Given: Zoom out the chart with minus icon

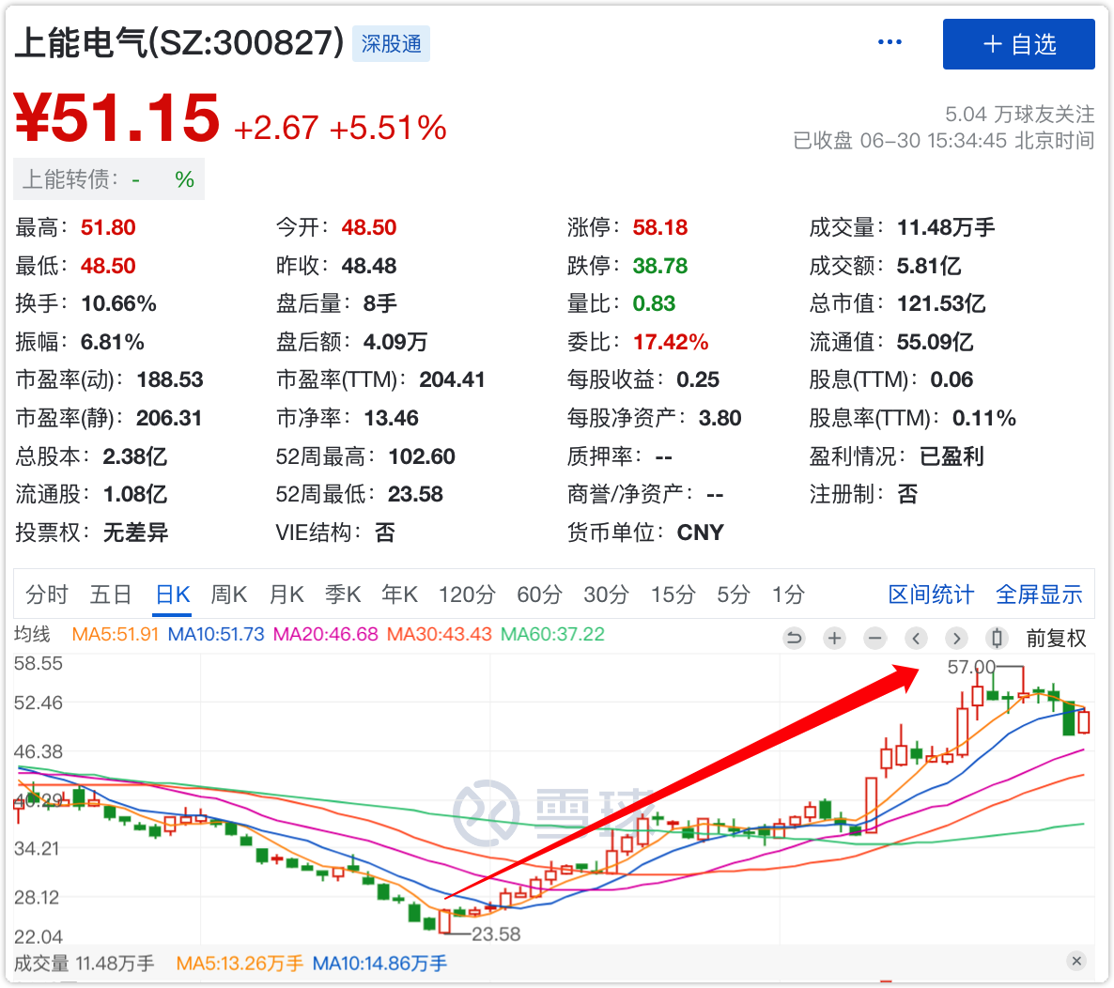Looking at the screenshot, I should tap(875, 639).
